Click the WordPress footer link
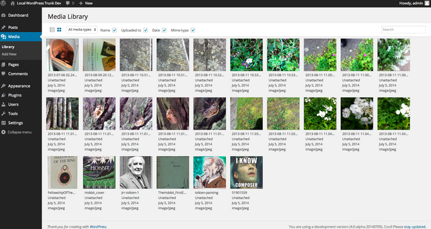The image size is (431, 229). (98, 226)
